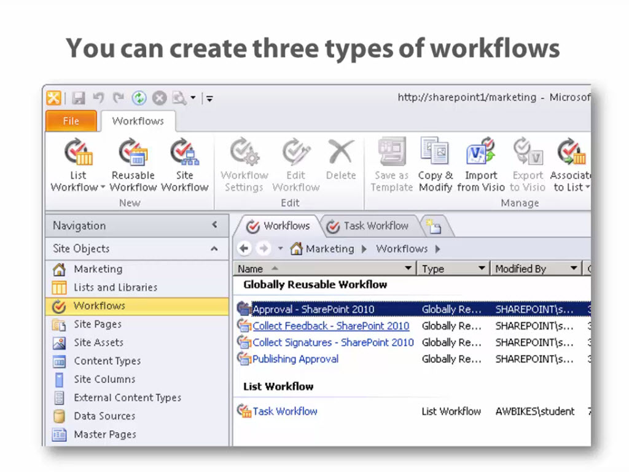Open the Task Workflow list item
The image size is (629, 472).
pyautogui.click(x=285, y=411)
